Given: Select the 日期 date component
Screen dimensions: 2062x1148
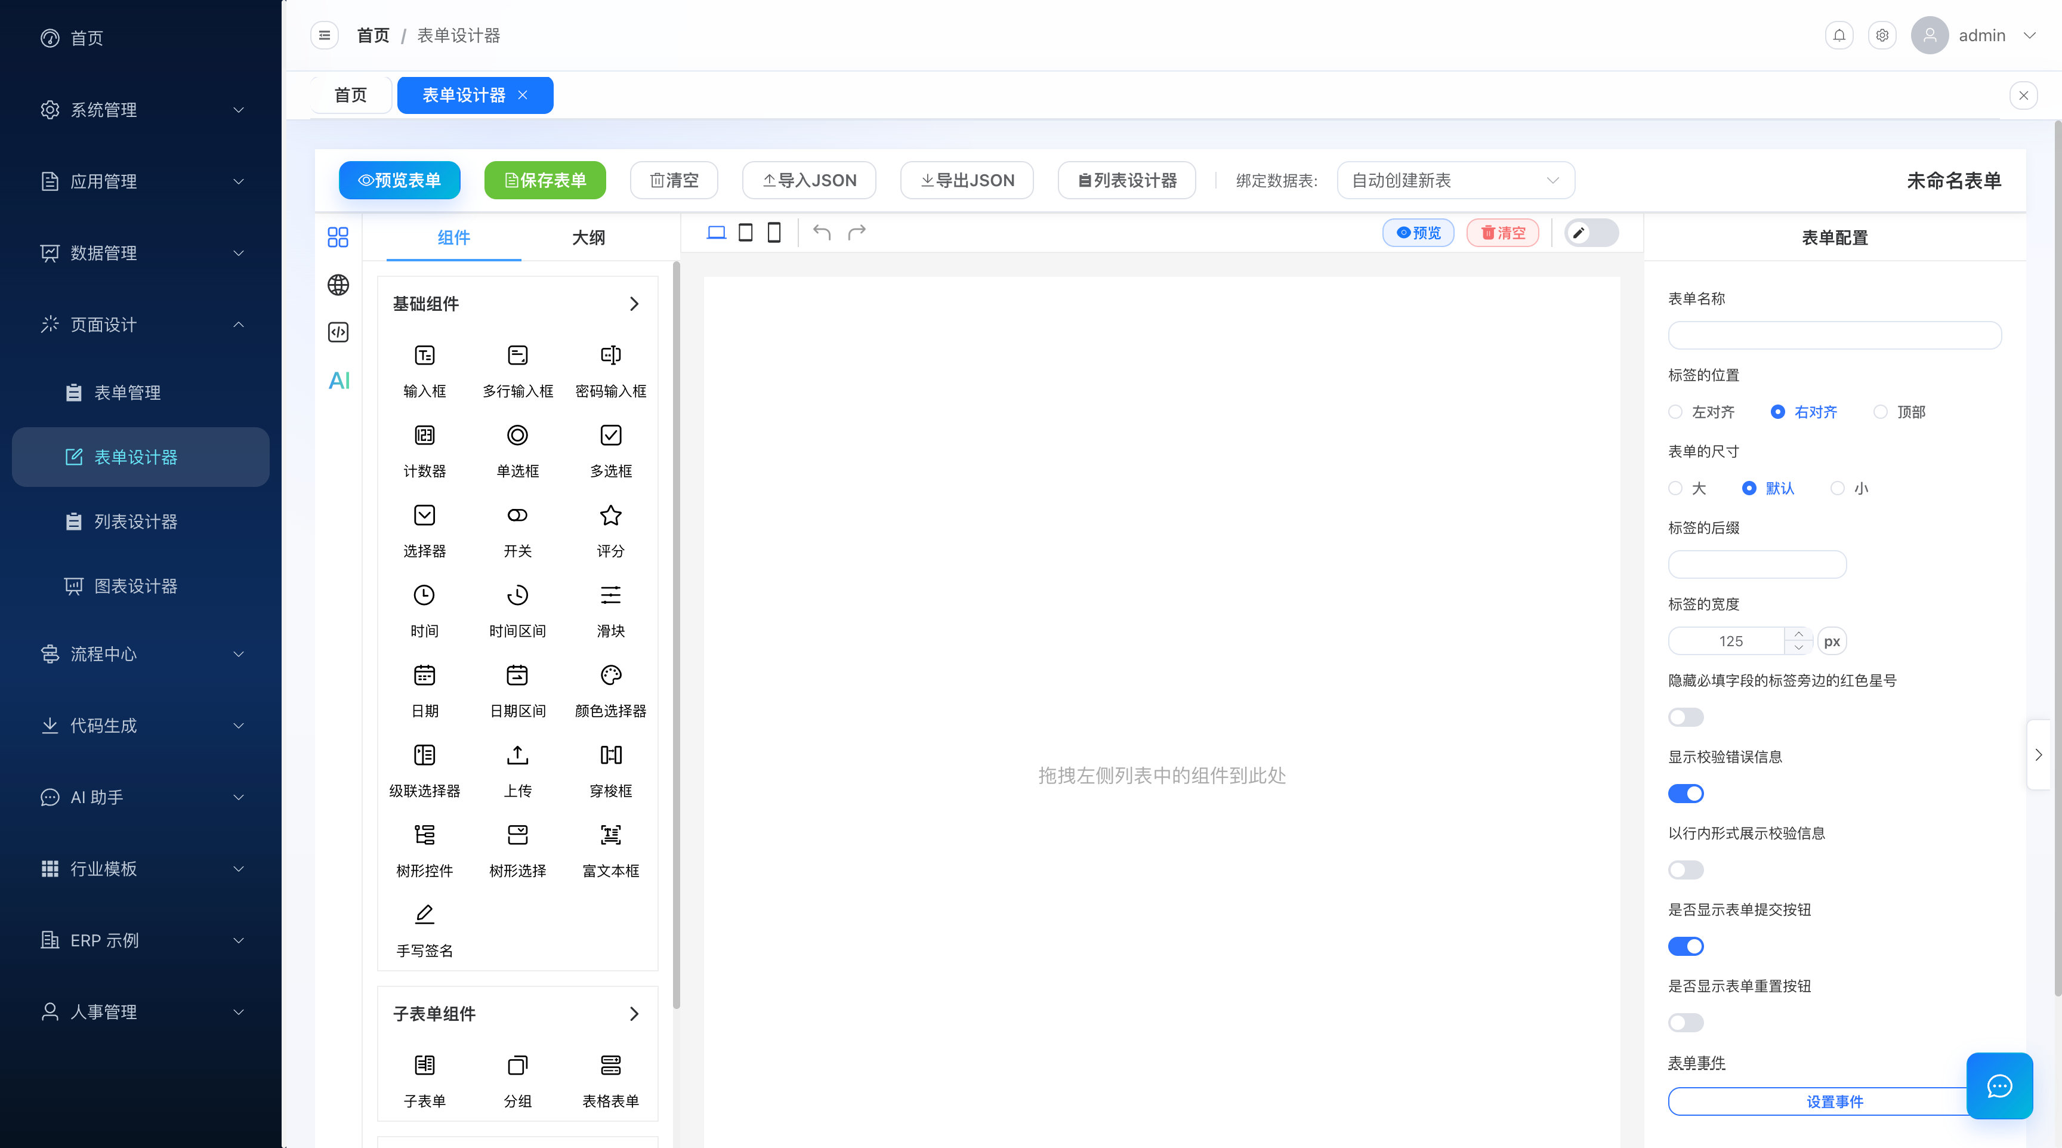Looking at the screenshot, I should tap(424, 691).
